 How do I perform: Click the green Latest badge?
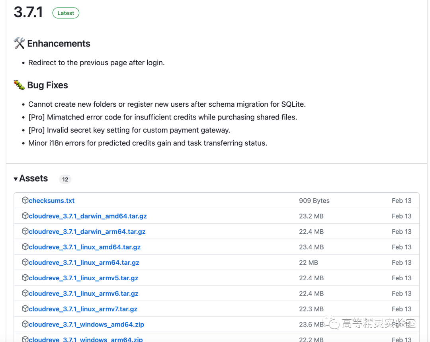tap(66, 13)
